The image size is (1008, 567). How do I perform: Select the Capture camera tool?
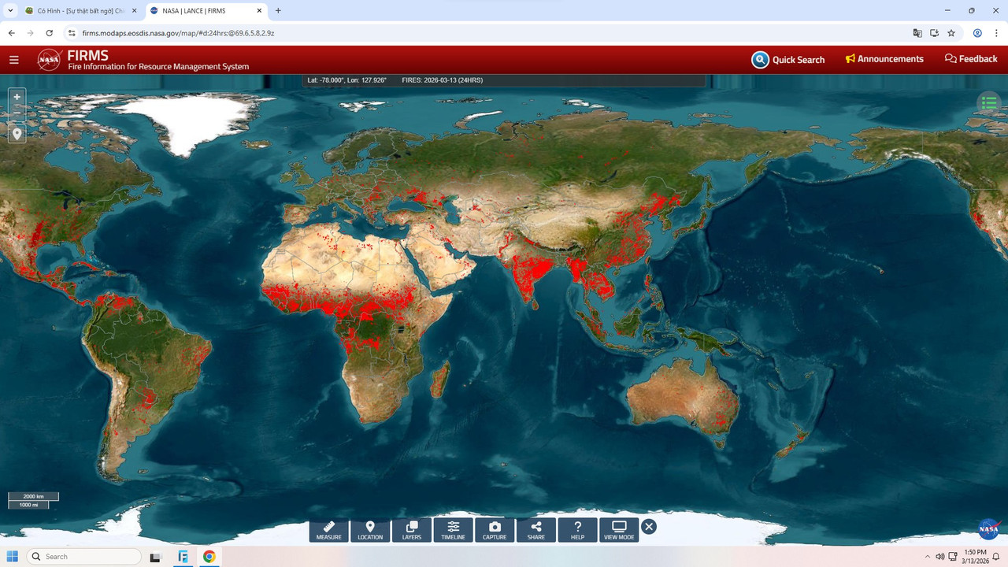click(495, 530)
